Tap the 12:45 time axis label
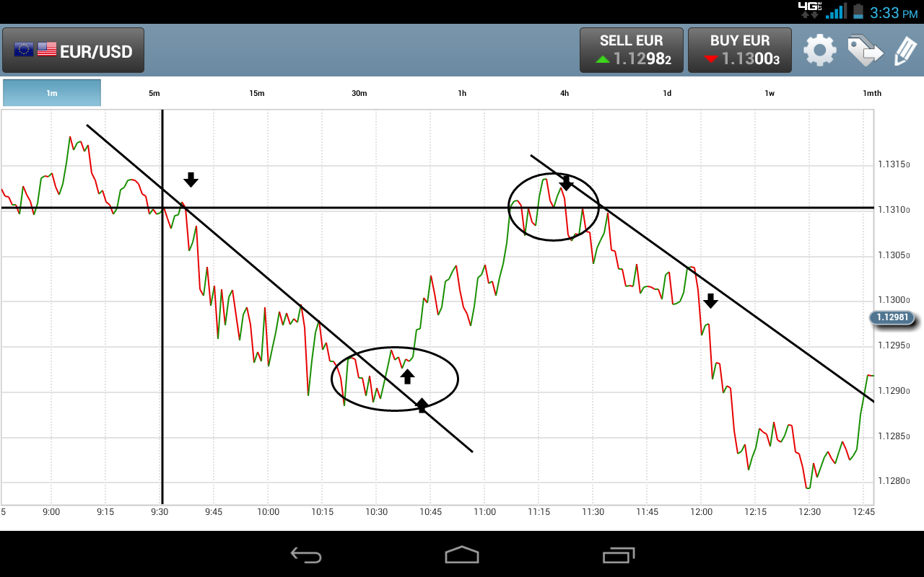Viewport: 924px width, 577px height. coord(863,512)
